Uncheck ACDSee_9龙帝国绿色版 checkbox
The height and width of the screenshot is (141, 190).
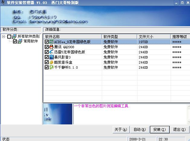(47, 42)
